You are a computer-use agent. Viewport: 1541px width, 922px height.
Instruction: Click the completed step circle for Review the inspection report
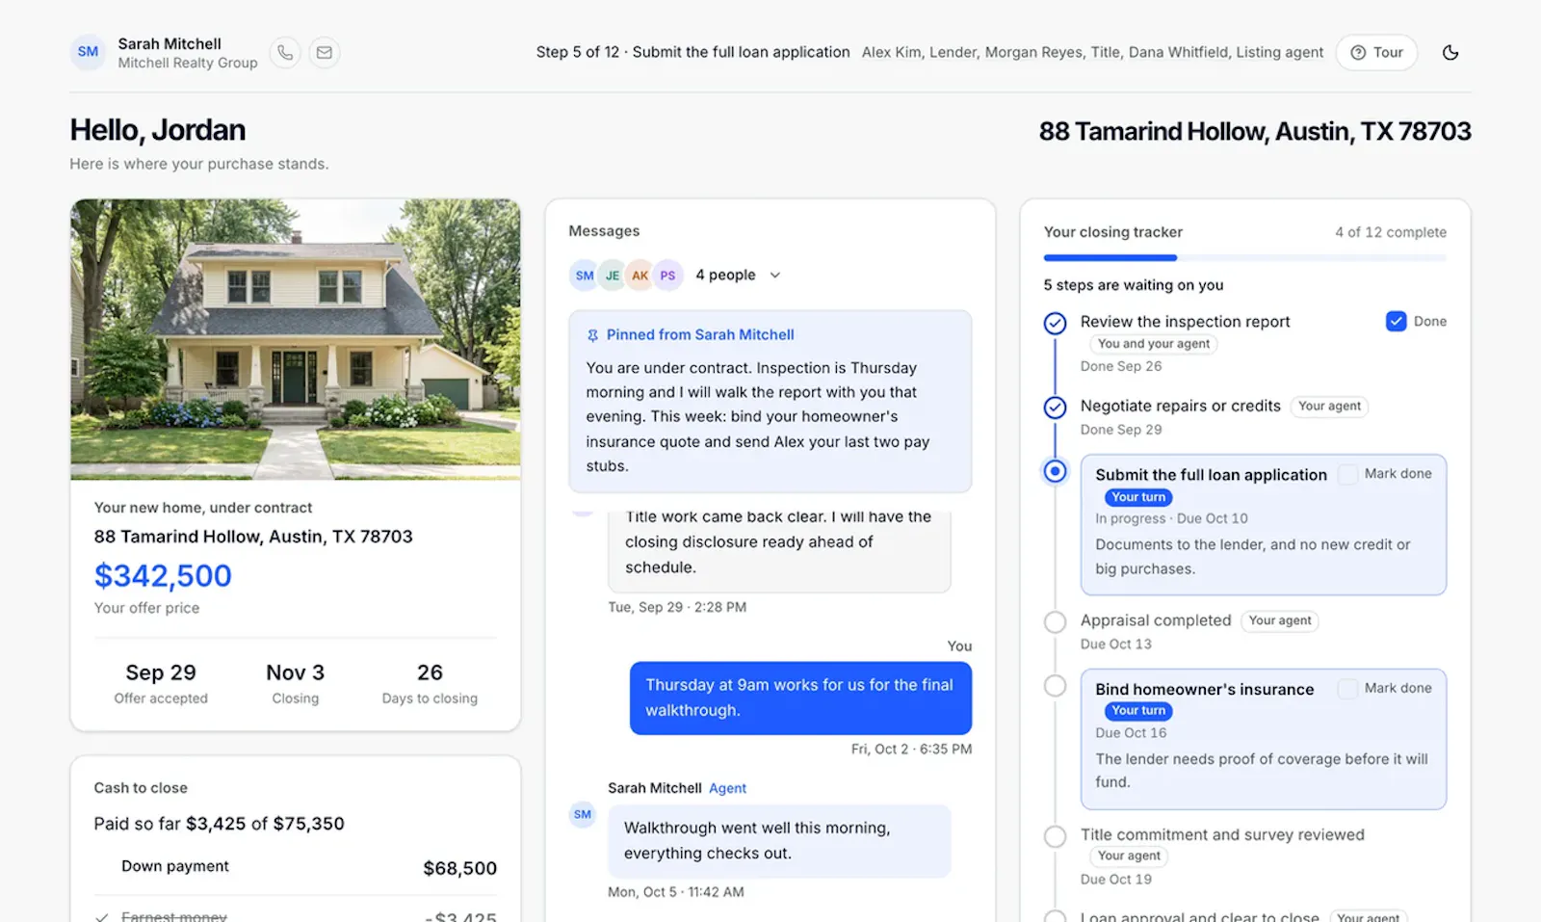point(1056,323)
